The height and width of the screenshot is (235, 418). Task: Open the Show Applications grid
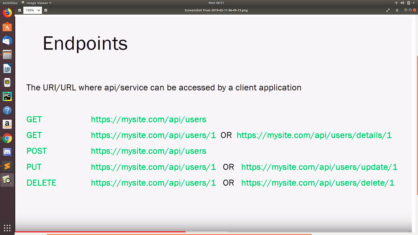7,228
